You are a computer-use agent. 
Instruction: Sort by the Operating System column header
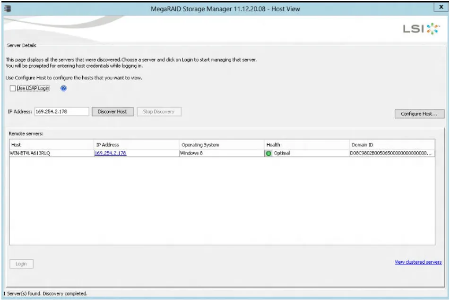coord(221,145)
